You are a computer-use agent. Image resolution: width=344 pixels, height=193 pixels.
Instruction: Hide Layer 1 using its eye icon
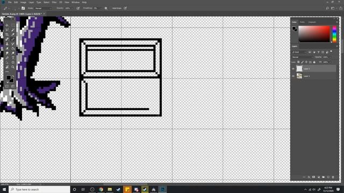(x=293, y=76)
